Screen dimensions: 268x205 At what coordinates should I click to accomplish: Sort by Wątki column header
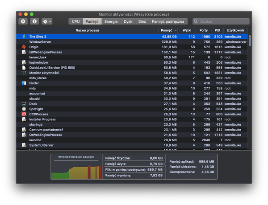coord(187,30)
